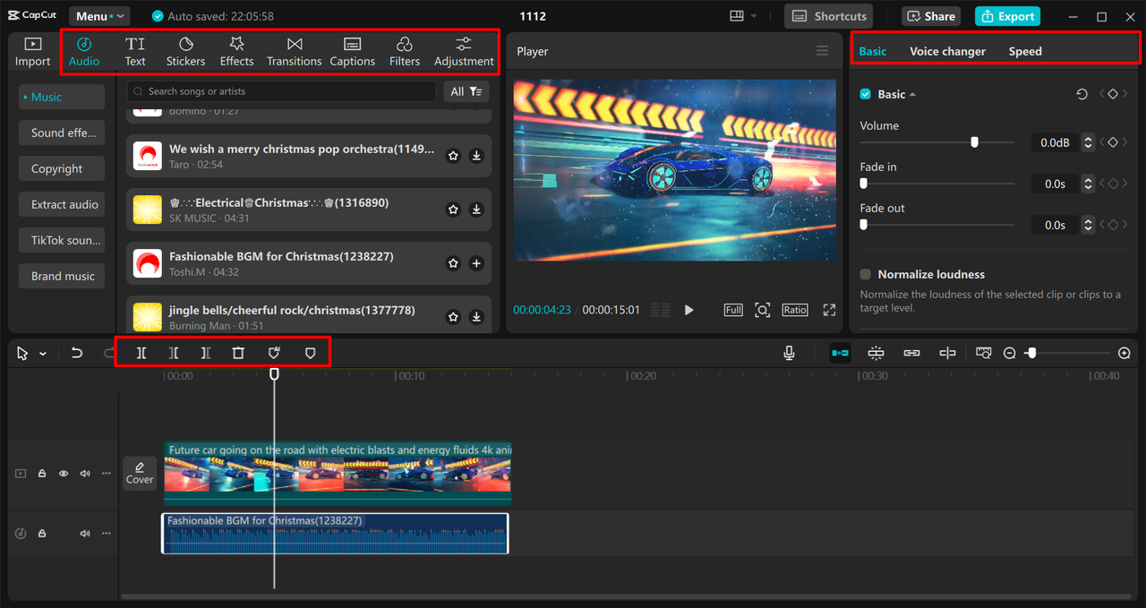Select Extract audio in sidebar
The image size is (1146, 608).
coord(62,204)
